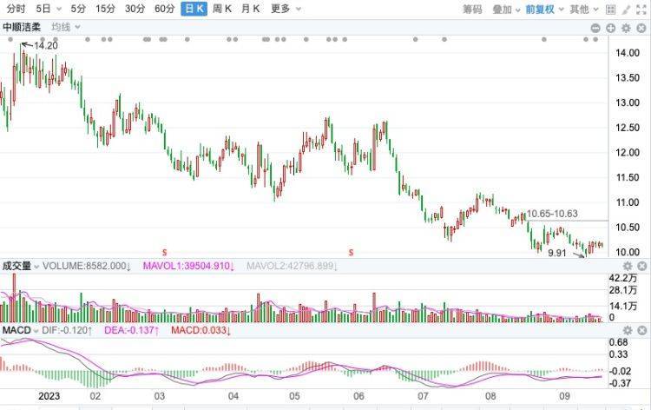Zoom out main chart with minus icon
Image resolution: width=651 pixels, height=410 pixels.
(x=595, y=29)
